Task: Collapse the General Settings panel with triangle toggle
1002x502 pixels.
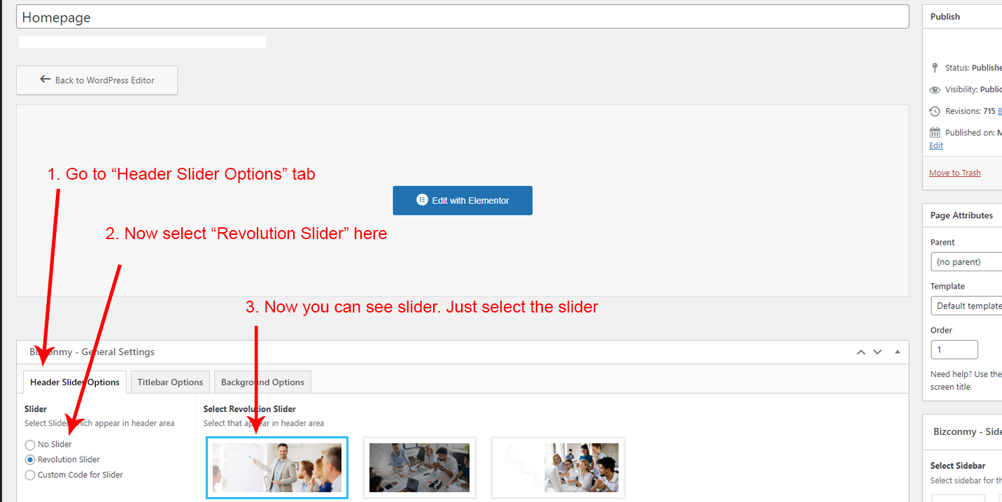Action: coord(898,352)
